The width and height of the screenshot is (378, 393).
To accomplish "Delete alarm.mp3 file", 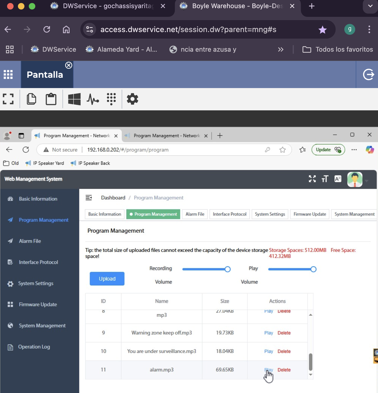I will [284, 370].
